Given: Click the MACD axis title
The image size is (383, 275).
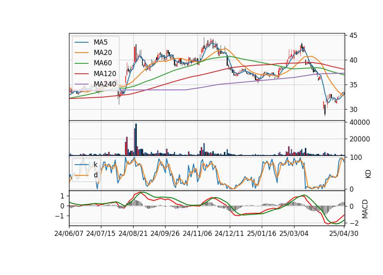Looking at the screenshot, I should click(365, 209).
